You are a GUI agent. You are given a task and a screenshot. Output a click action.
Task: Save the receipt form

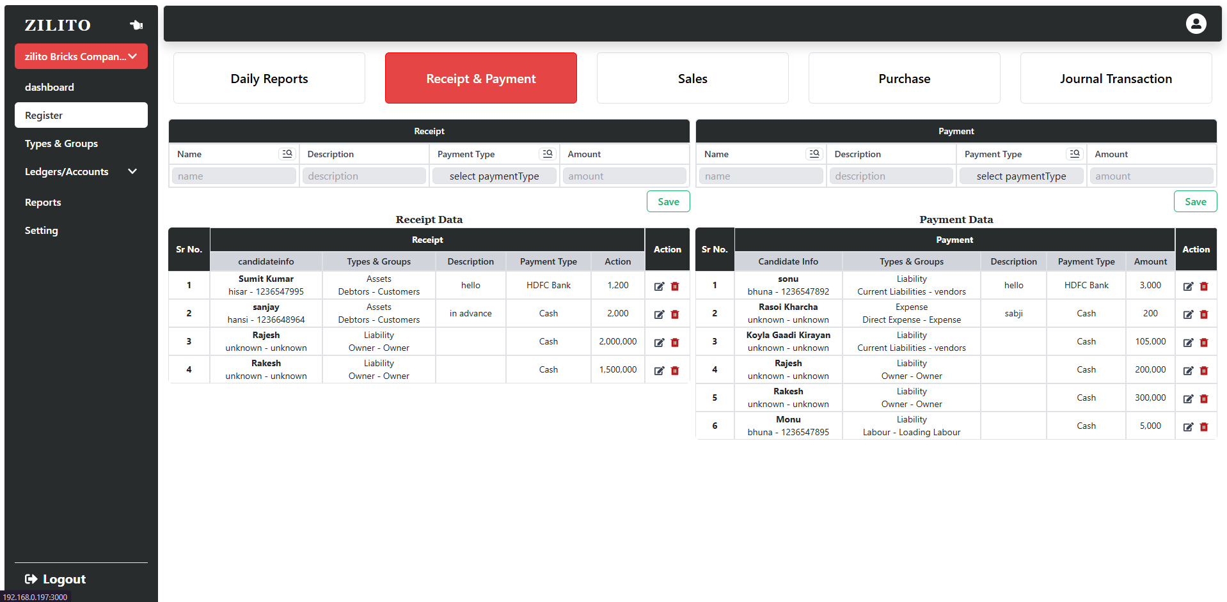coord(668,202)
